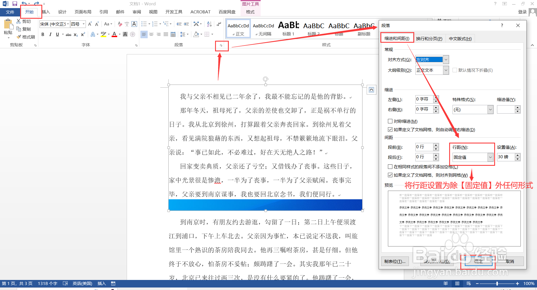Open the 对齐方式 dropdown

coord(446,59)
